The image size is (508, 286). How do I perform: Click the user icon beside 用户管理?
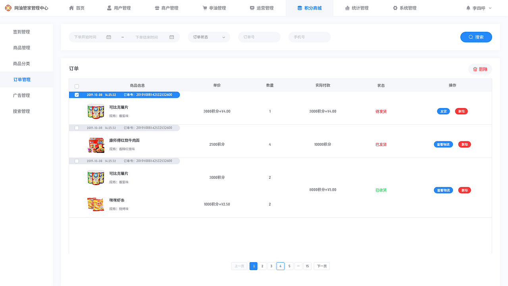click(109, 8)
